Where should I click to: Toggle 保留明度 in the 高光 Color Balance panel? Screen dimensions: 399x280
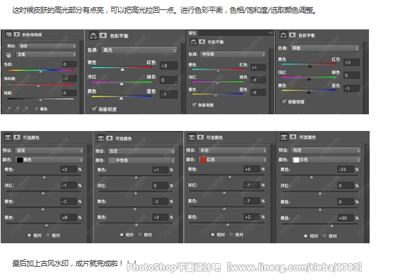click(x=94, y=109)
